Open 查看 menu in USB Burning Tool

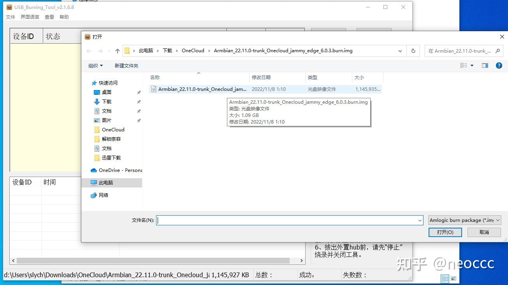coord(49,17)
